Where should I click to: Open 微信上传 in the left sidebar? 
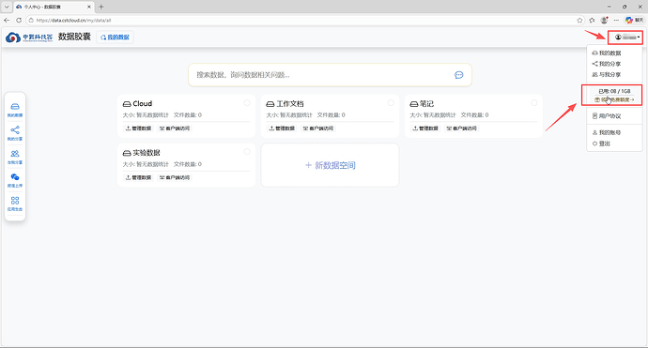point(15,180)
